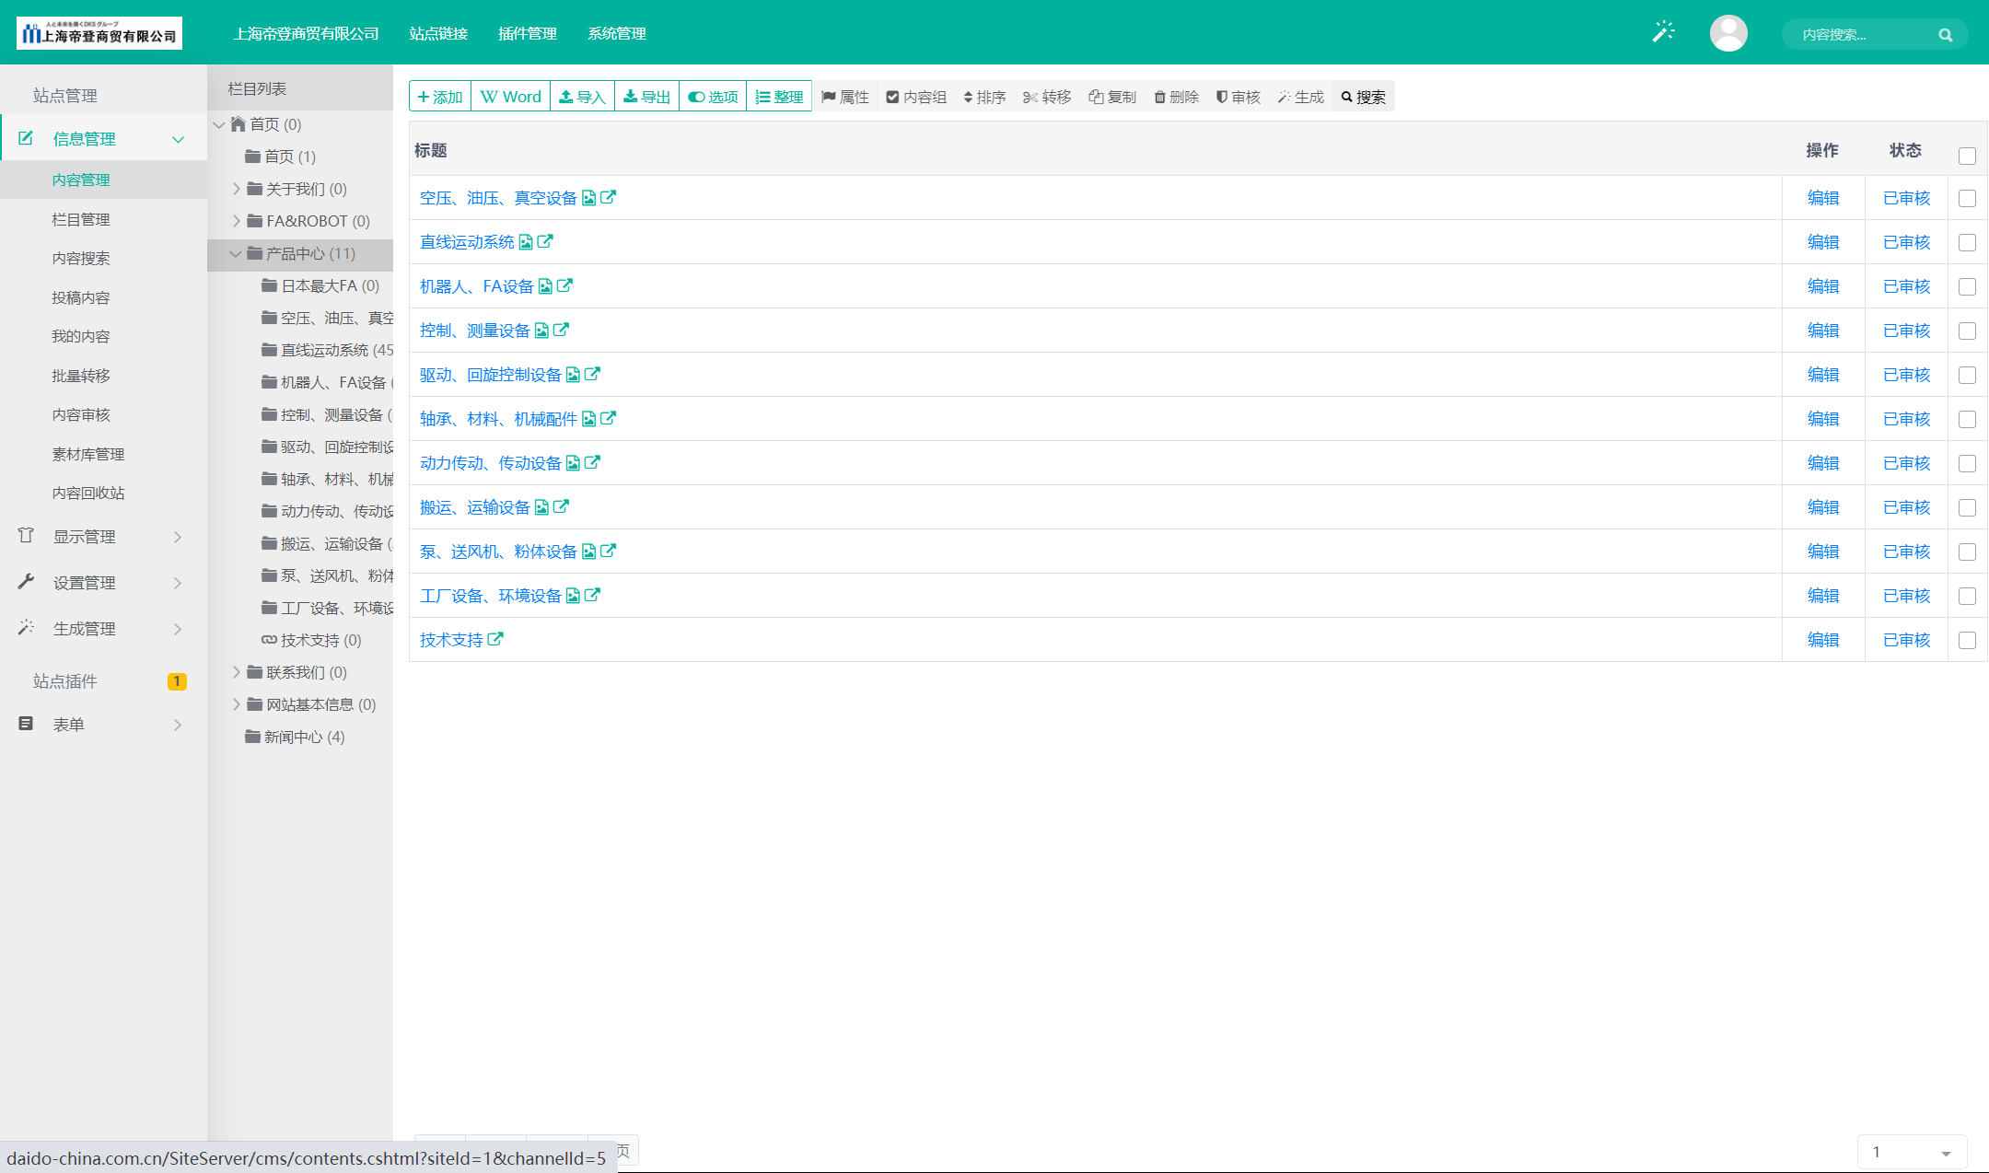
Task: Check the box for 技术支持 row
Action: click(x=1967, y=640)
